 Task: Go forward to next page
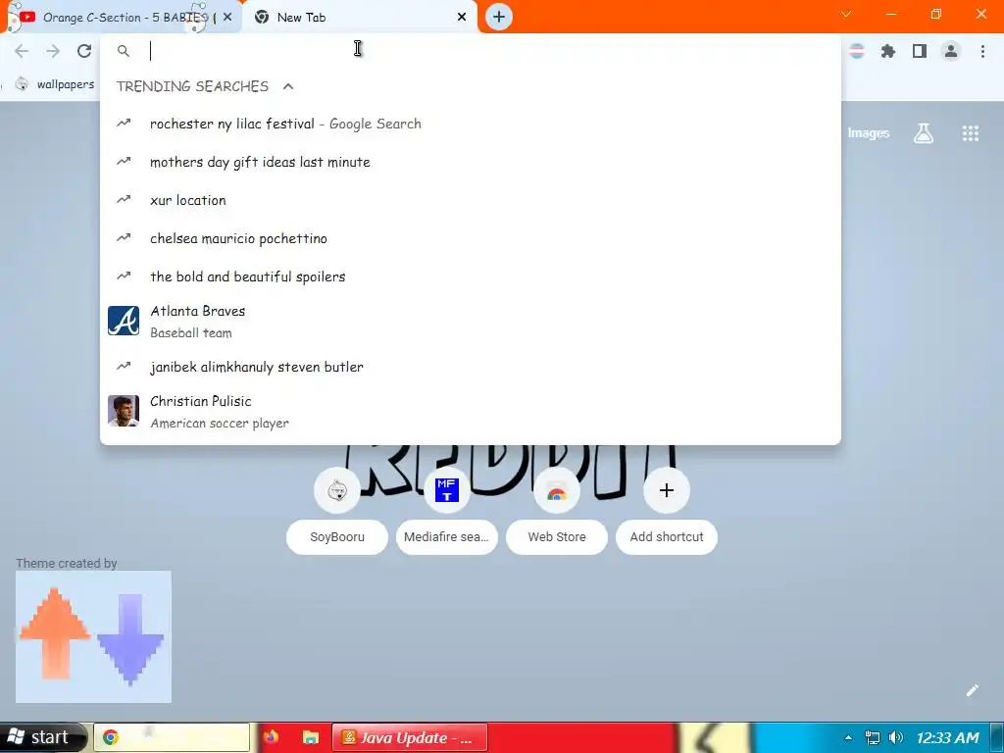pyautogui.click(x=53, y=51)
